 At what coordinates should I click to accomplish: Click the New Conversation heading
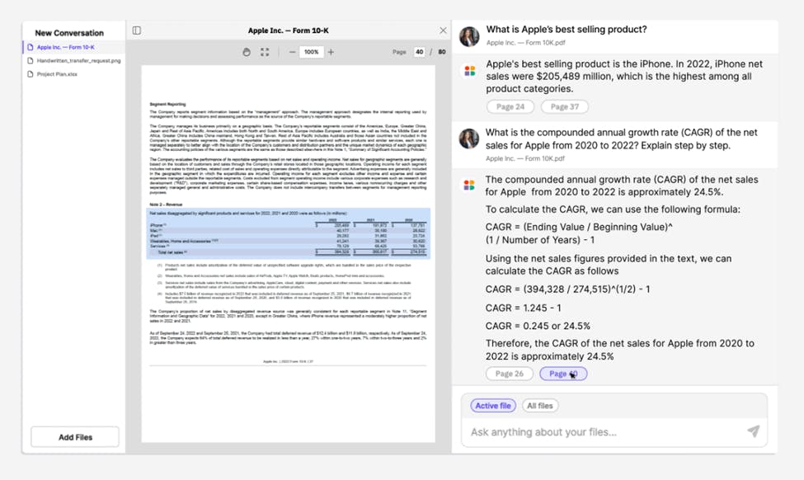coord(69,33)
